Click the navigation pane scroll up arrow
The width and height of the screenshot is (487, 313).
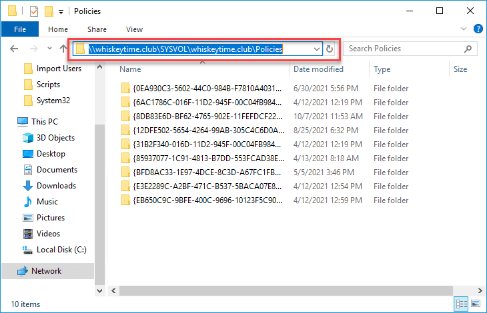tap(99, 67)
